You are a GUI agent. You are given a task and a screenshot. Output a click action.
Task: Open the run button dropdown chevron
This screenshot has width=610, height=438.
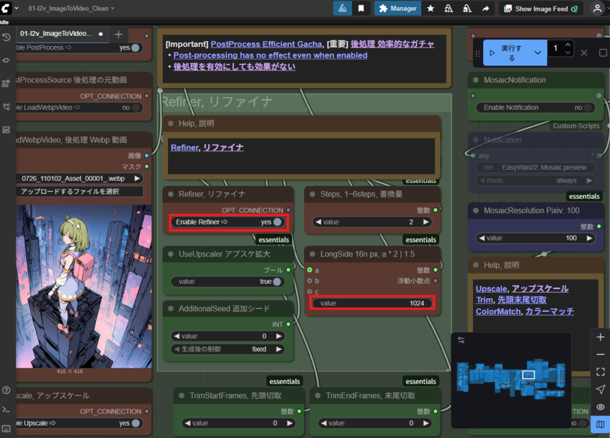tap(538, 52)
